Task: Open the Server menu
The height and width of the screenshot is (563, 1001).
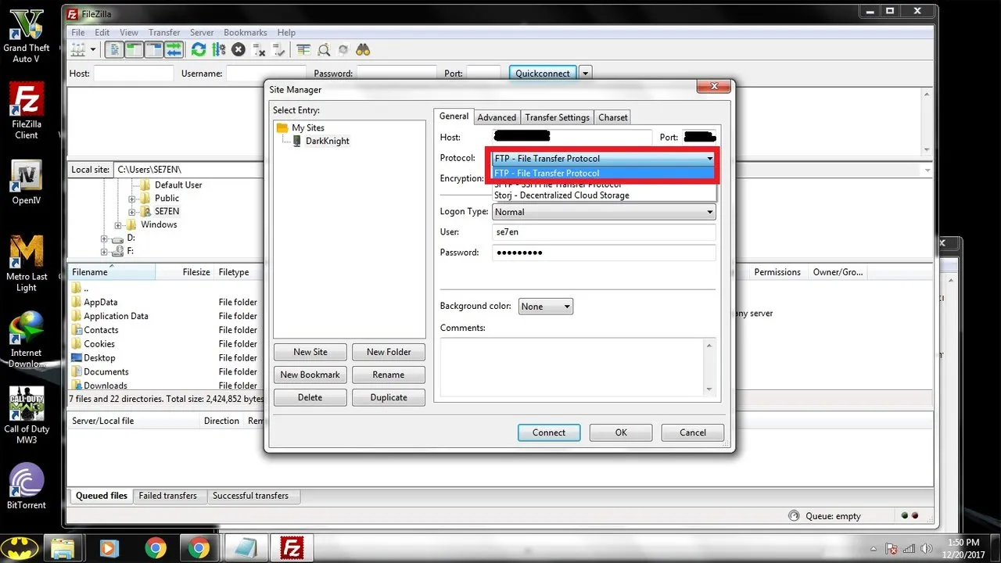Action: tap(202, 33)
